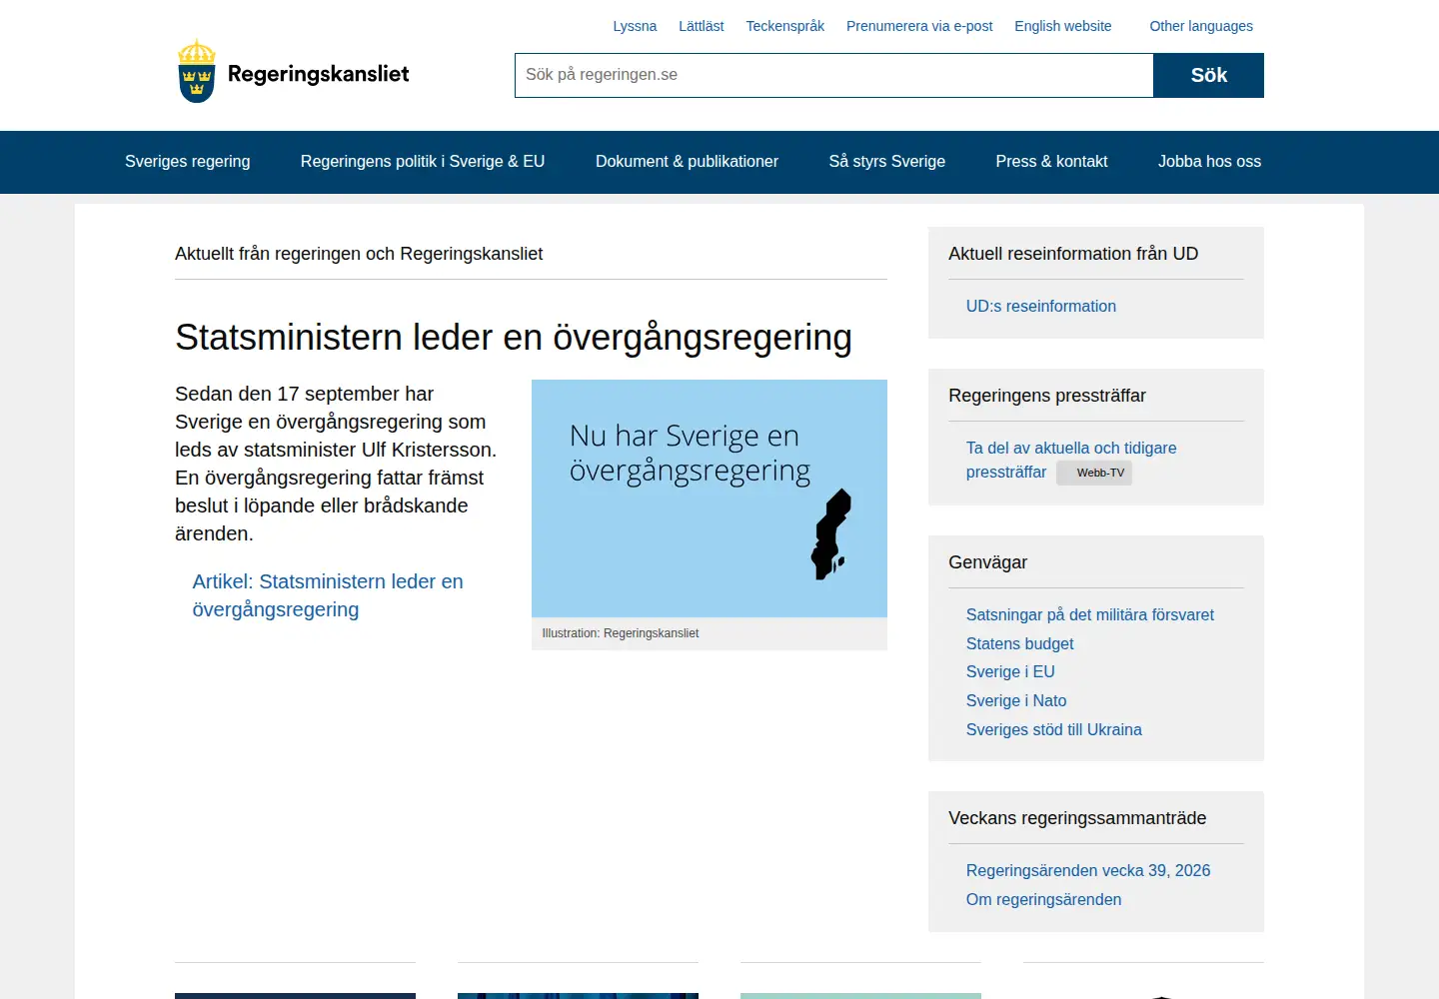Open Artikel: Statsministern leder en övergångsregering link

coord(328,595)
